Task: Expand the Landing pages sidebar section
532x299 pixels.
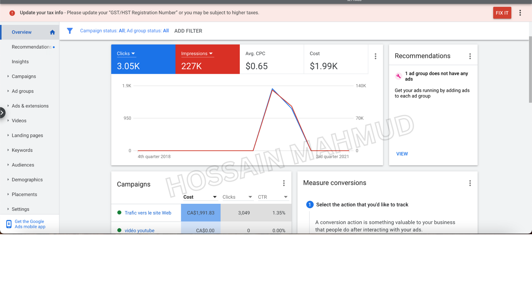Action: 8,135
